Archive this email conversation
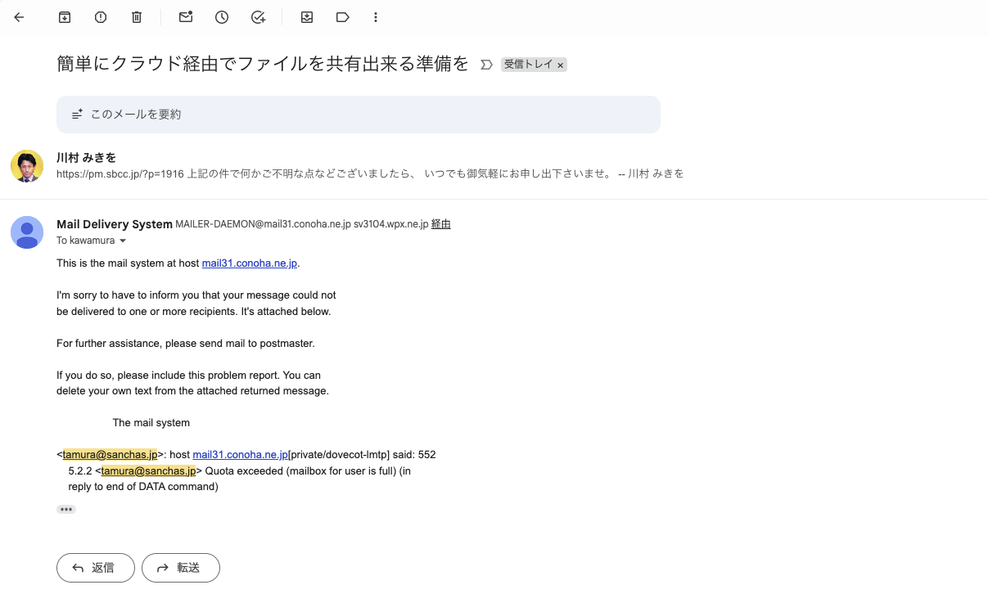This screenshot has width=988, height=612. click(x=65, y=17)
